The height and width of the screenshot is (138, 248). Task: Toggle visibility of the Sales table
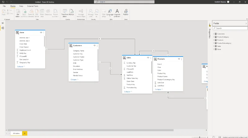pyautogui.click(x=148, y=58)
